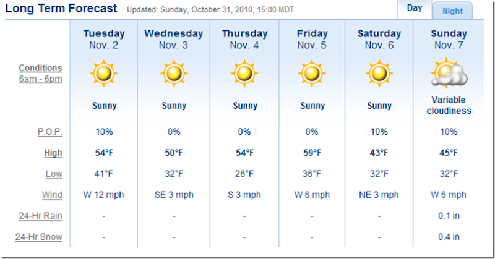
Task: Switch to the Night forecast tab
Action: point(452,11)
